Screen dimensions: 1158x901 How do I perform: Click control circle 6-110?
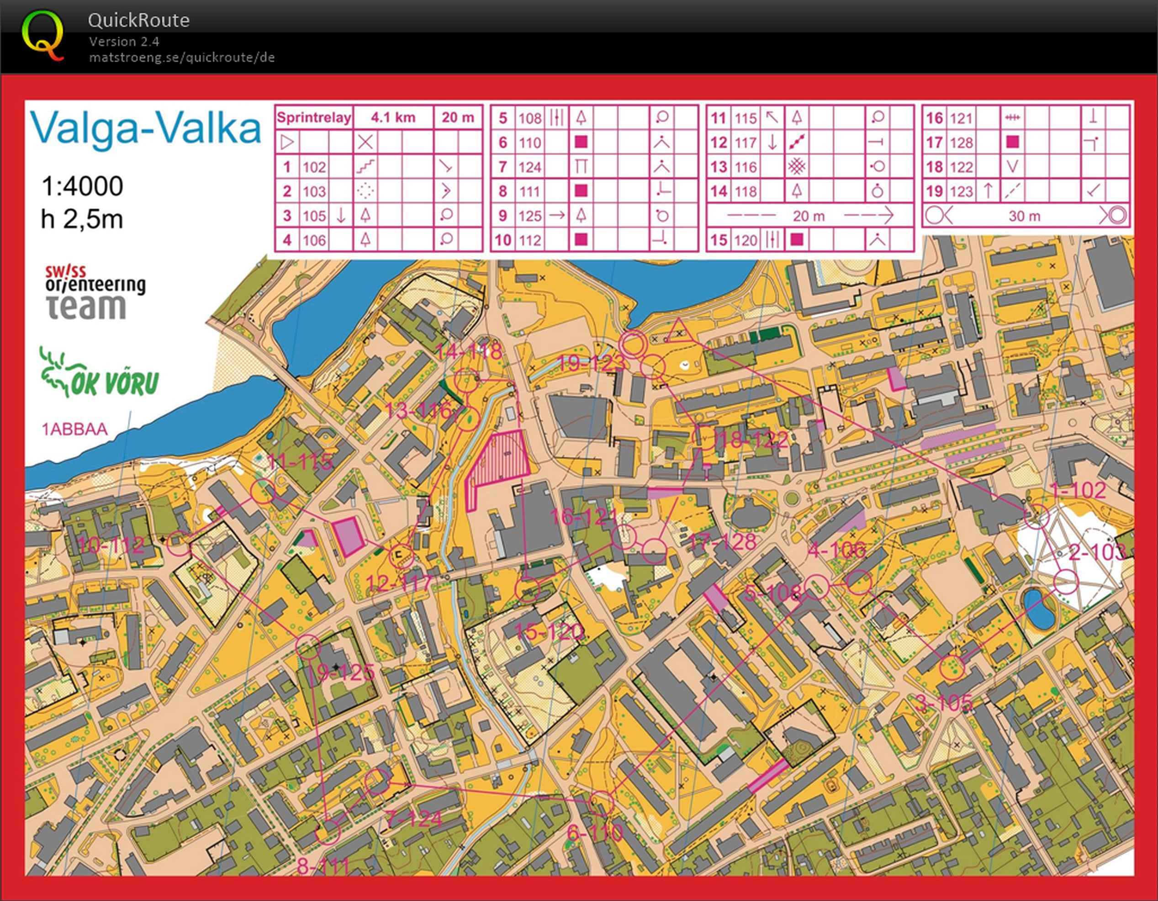(x=601, y=802)
